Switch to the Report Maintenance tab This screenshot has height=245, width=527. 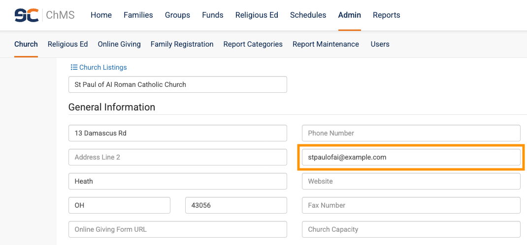tap(326, 44)
